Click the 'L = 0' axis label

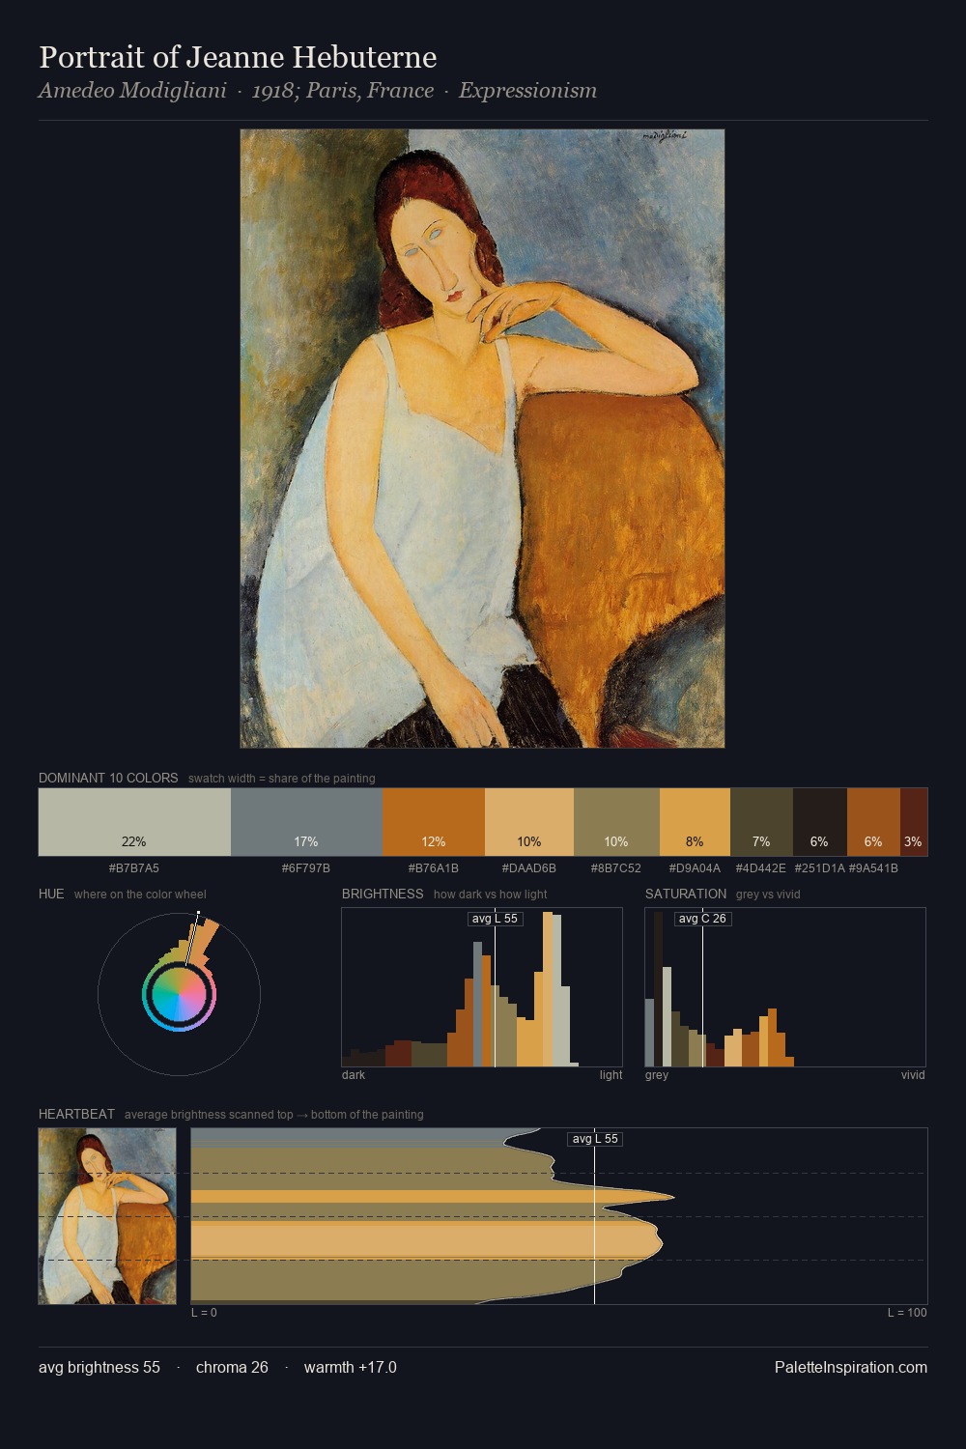pos(204,1312)
